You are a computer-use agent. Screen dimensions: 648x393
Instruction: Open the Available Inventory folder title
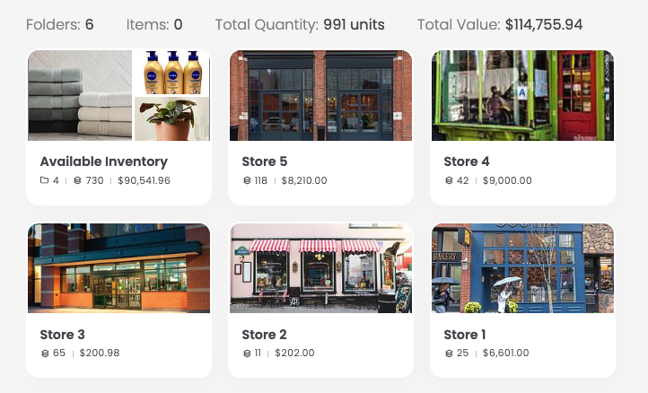pyautogui.click(x=103, y=162)
